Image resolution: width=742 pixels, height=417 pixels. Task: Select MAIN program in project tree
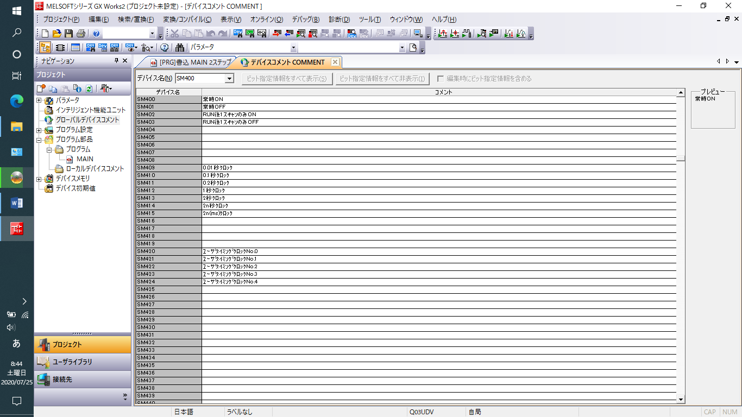click(x=85, y=159)
